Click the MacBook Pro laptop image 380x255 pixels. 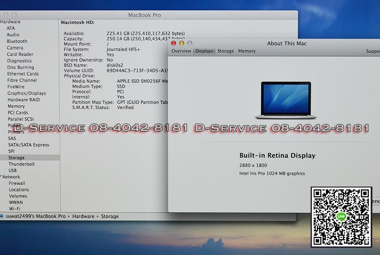(286, 100)
